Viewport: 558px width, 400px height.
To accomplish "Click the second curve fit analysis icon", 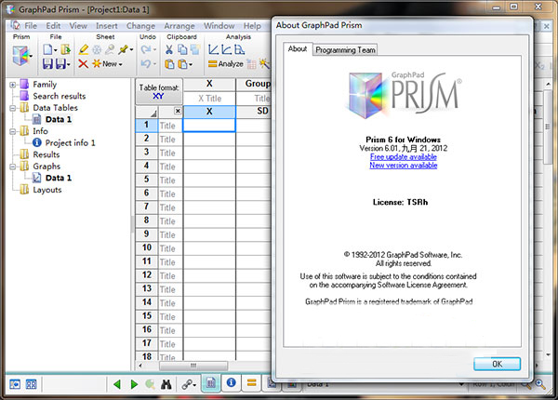I will pyautogui.click(x=226, y=49).
